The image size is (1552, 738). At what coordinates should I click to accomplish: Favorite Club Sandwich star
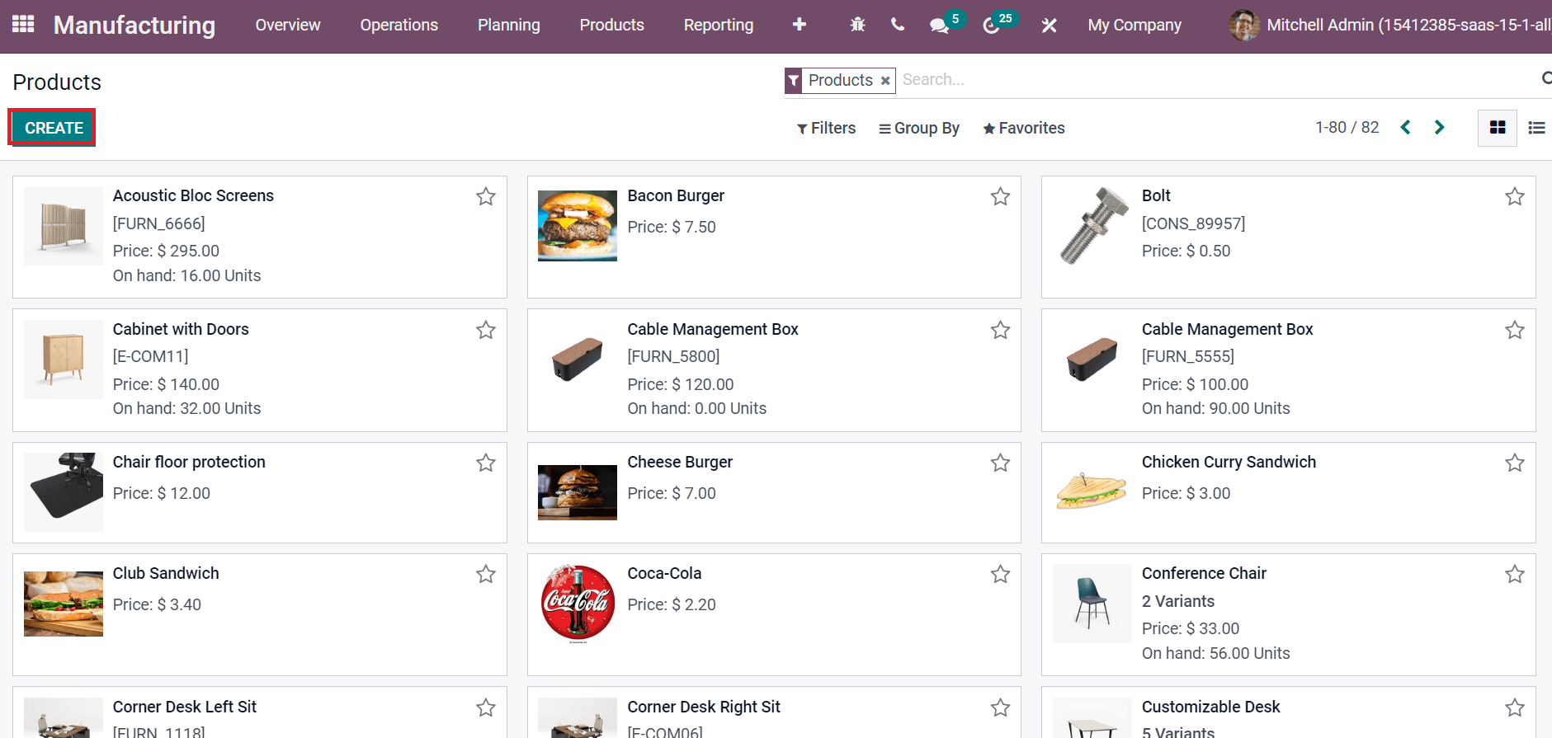[x=486, y=574]
